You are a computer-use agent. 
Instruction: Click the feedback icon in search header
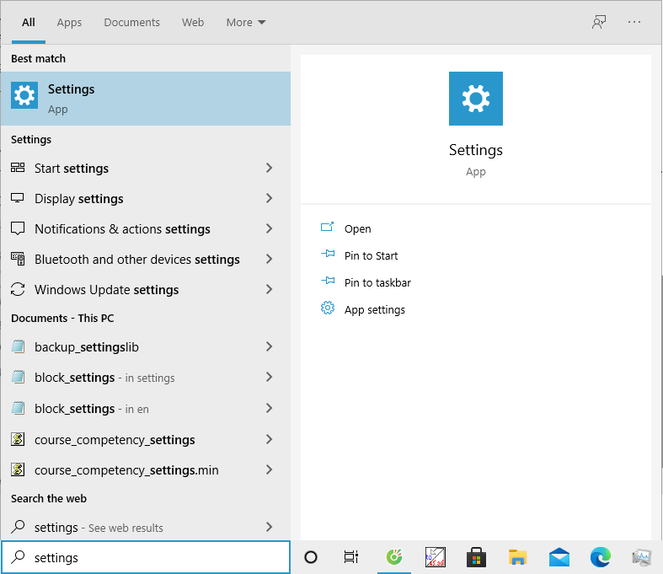click(599, 22)
